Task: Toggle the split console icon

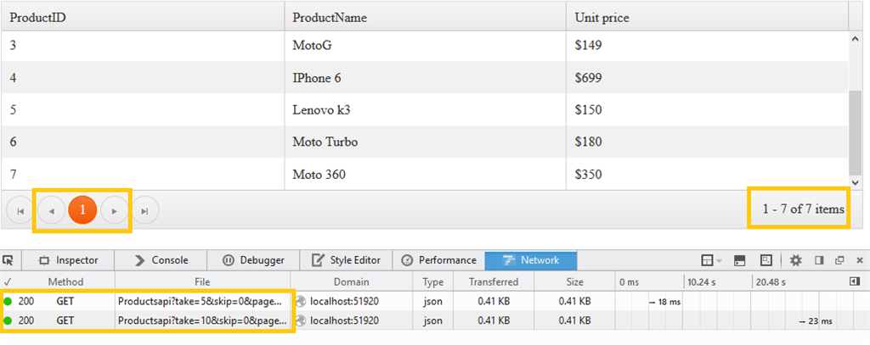Action: pyautogui.click(x=740, y=260)
